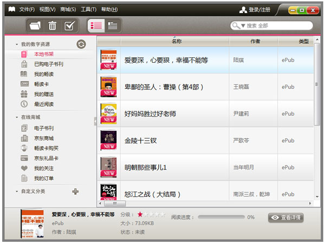Viewport: 325px width, 244px height.
Task: Add a custom category with plus icon
Action: 75,191
